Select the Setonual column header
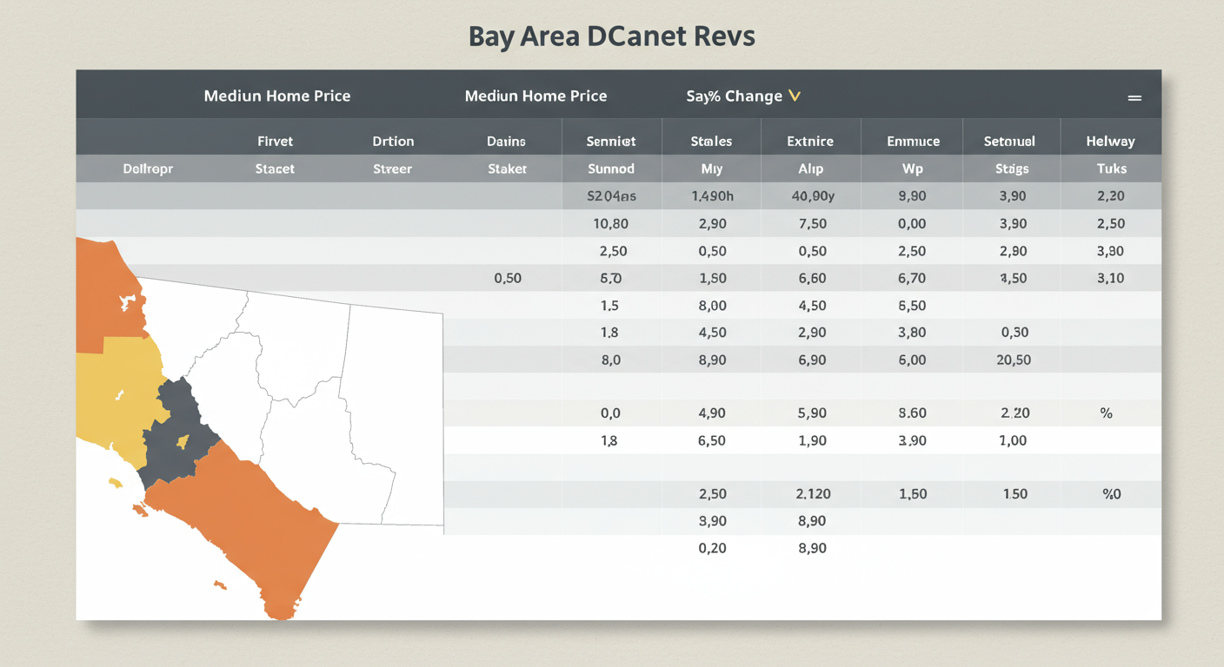 1009,141
